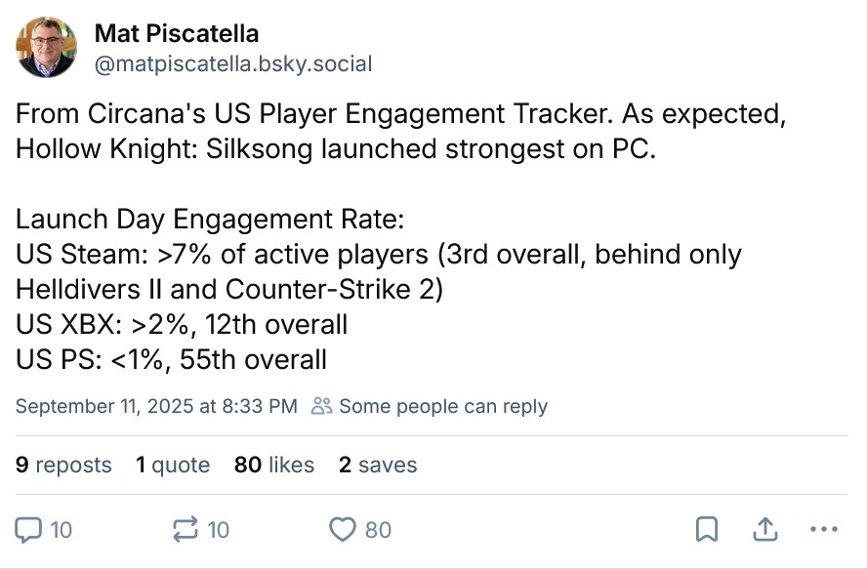
Task: Open the 1 quote link
Action: [x=173, y=466]
